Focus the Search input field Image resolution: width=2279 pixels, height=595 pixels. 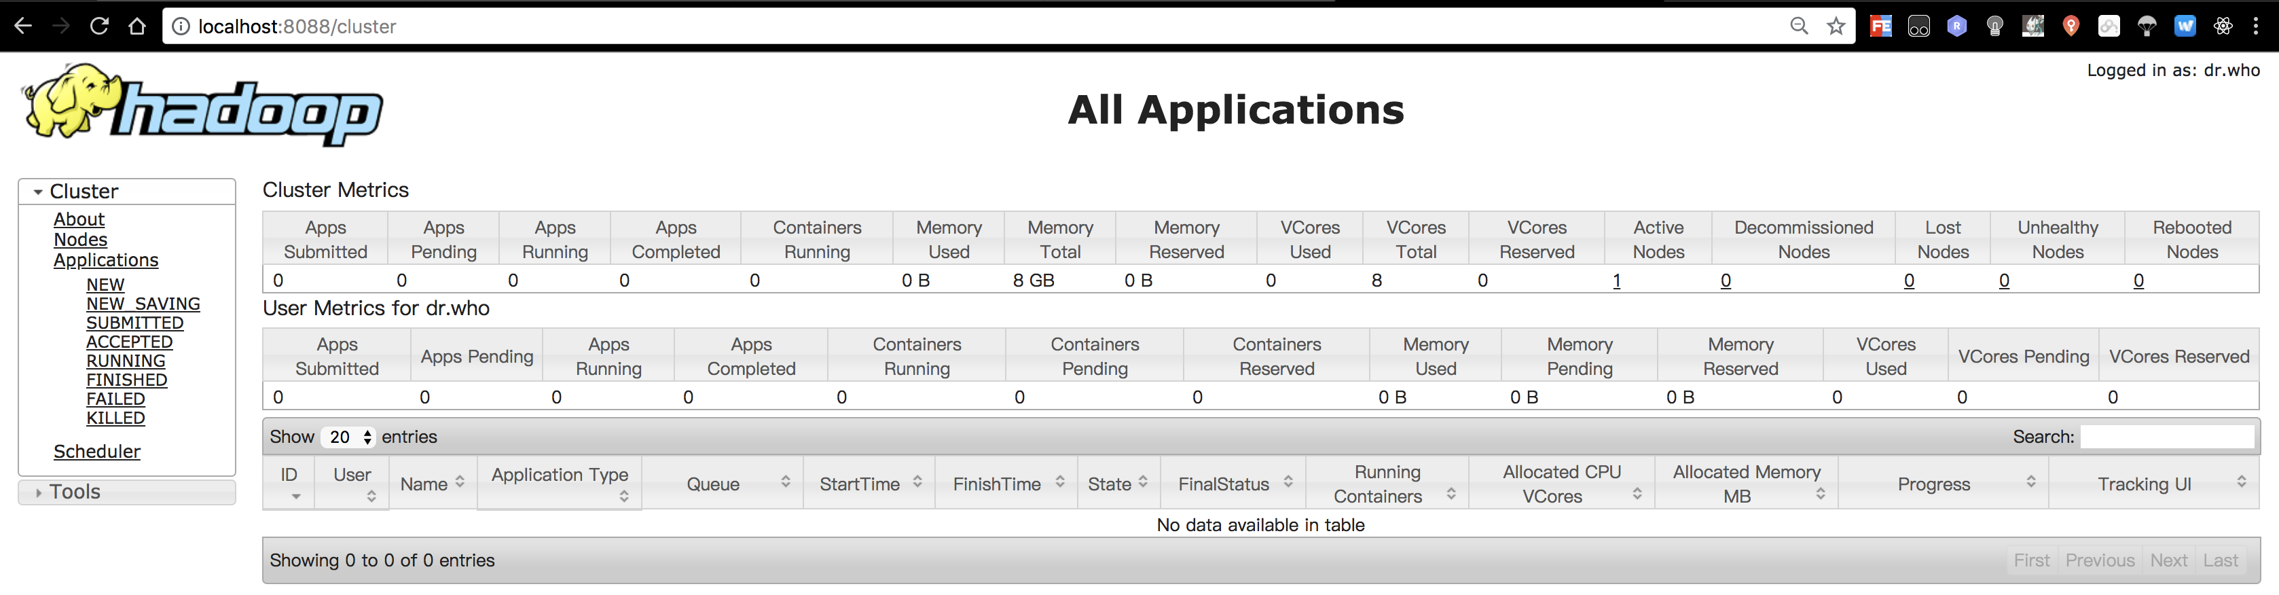[2166, 437]
